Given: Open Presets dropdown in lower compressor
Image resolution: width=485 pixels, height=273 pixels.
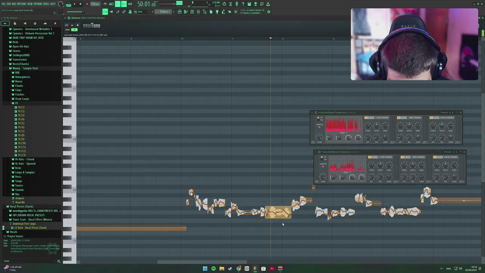Looking at the screenshot, I should (448, 152).
